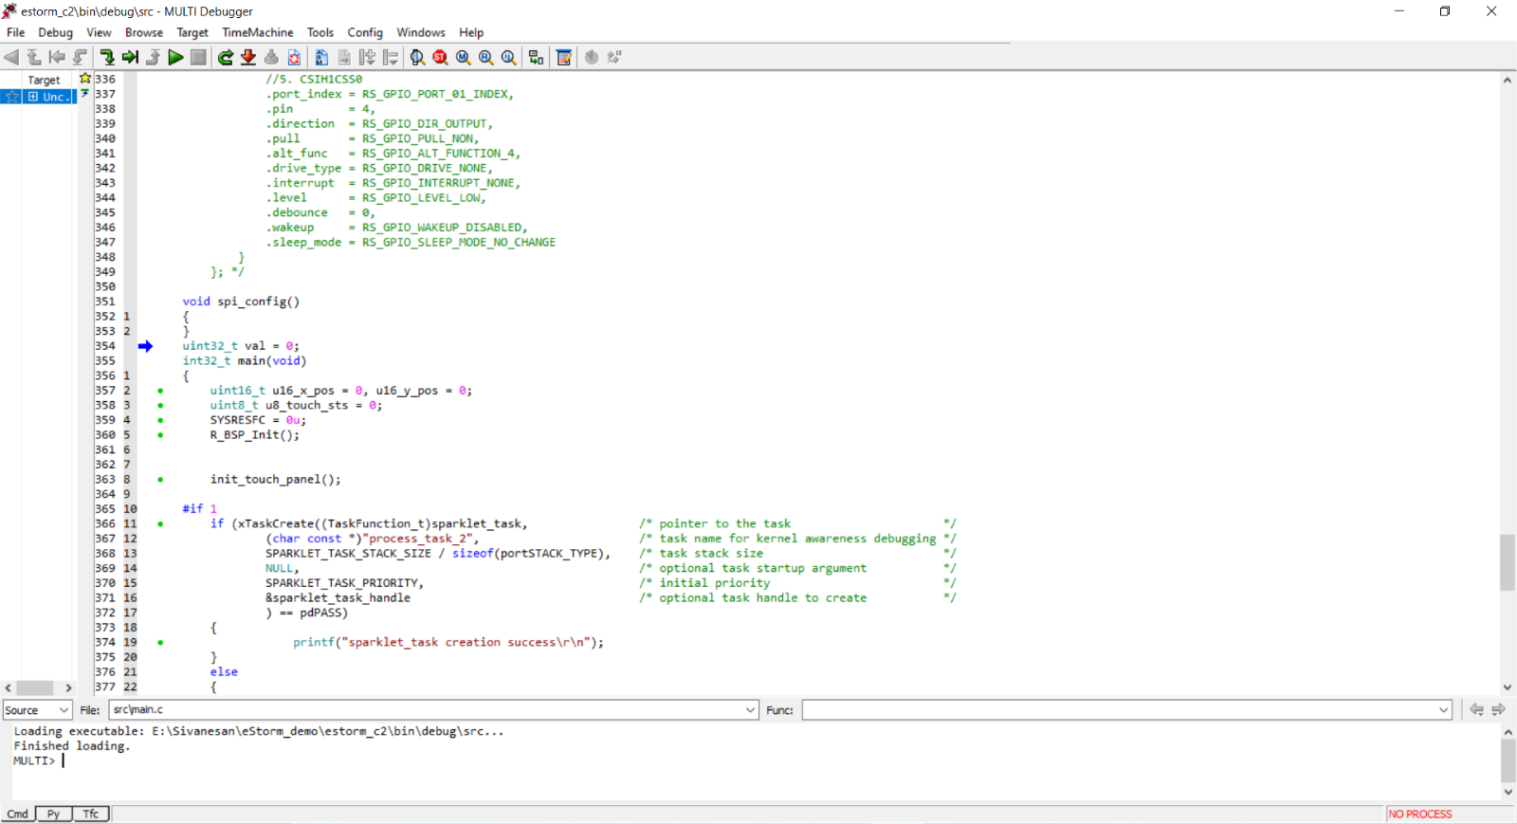Image resolution: width=1517 pixels, height=824 pixels.
Task: Switch to the Tfc tab
Action: point(91,814)
